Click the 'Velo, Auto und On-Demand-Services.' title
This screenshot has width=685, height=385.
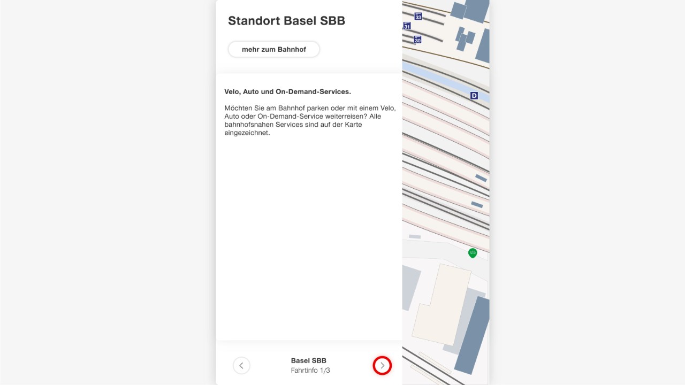[x=287, y=92]
